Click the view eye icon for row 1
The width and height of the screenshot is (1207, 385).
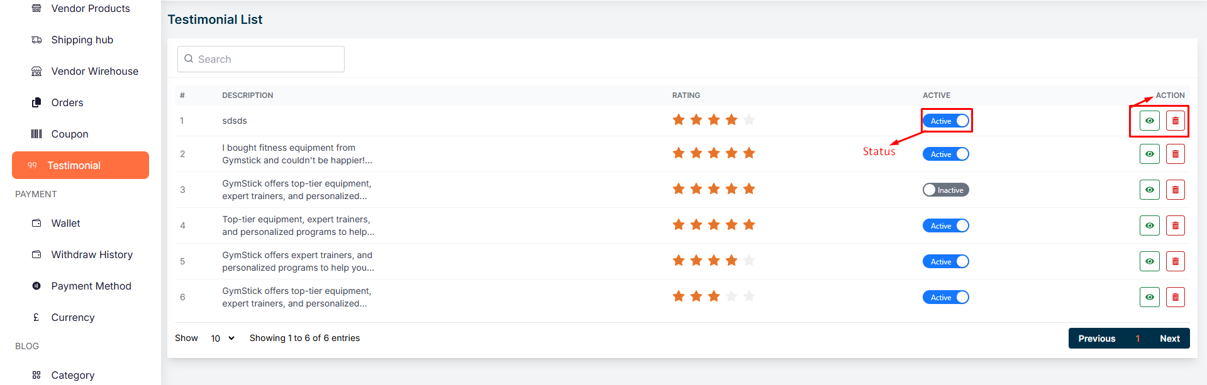point(1149,121)
